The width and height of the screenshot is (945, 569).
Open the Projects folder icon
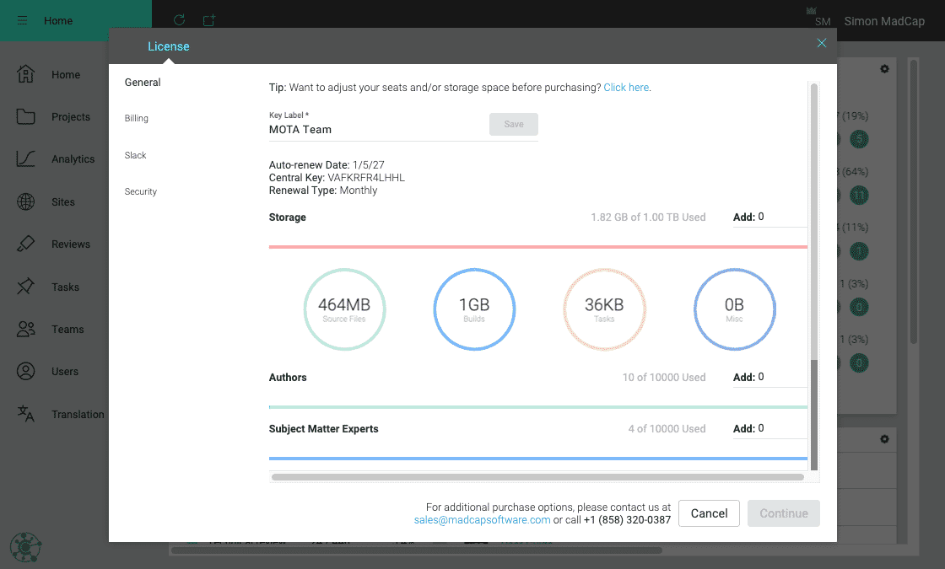tap(25, 116)
